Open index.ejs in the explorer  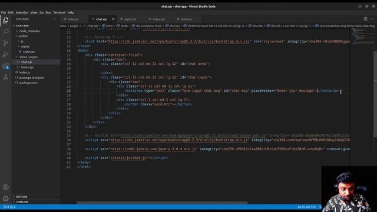point(27,67)
